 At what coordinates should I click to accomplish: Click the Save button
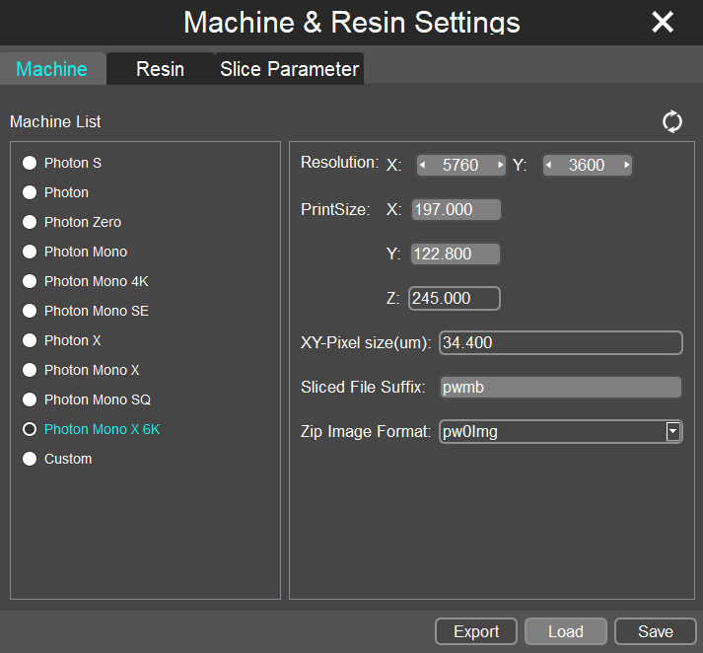click(x=656, y=631)
